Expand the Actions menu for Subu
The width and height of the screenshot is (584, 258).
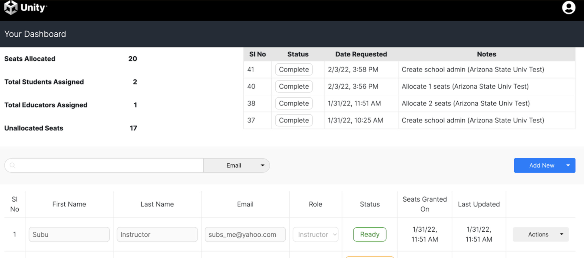(541, 234)
